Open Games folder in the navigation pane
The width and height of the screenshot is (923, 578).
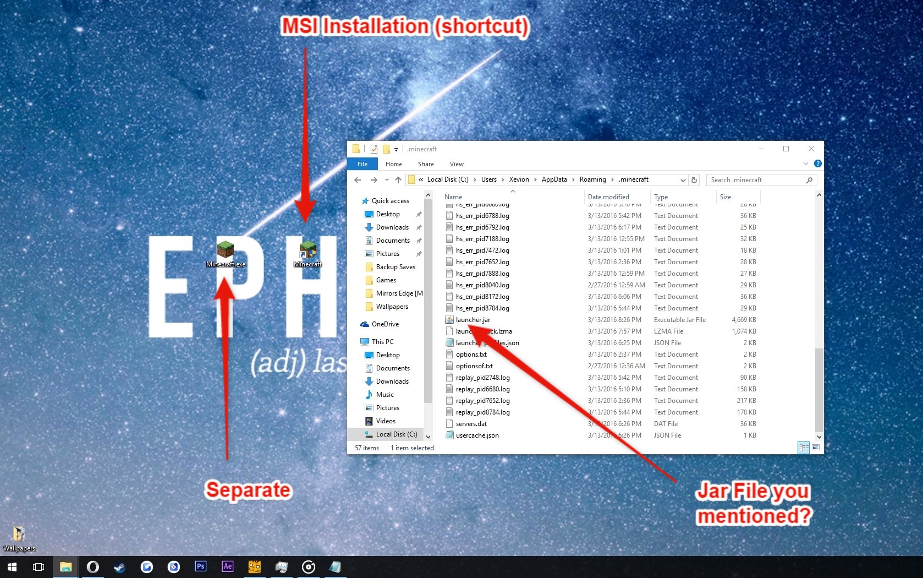(386, 280)
